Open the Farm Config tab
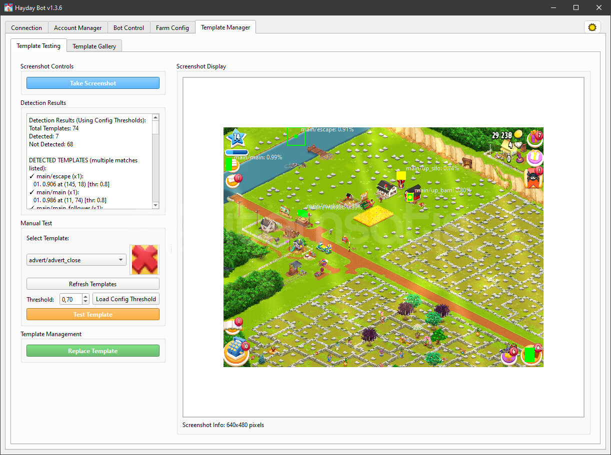 (172, 28)
